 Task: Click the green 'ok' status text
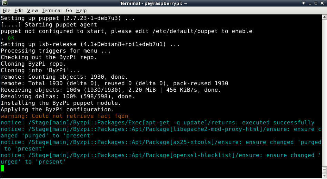pyautogui.click(x=11, y=37)
